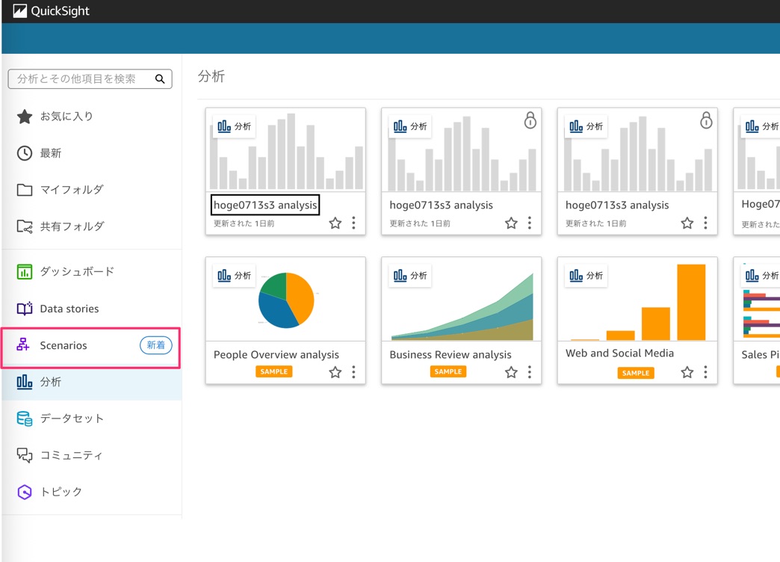Open the first hoge0713s3 card's three-dot menu
Screen dimensions: 780x562
pyautogui.click(x=353, y=223)
